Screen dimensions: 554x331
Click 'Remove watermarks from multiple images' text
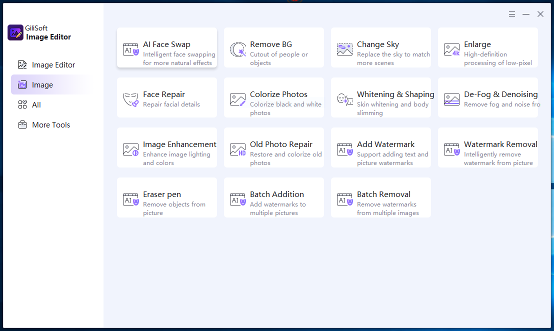click(387, 209)
